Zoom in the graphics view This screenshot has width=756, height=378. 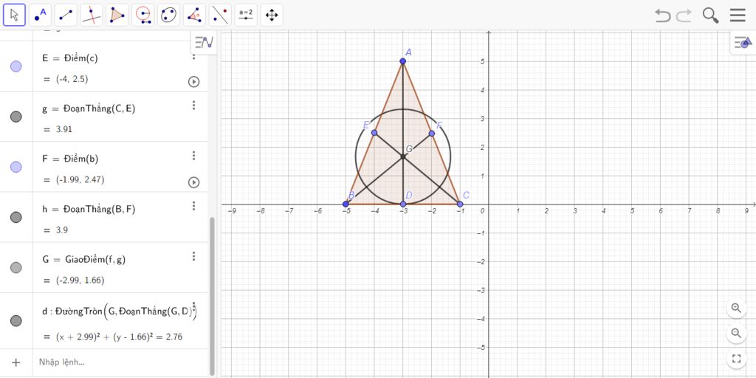pyautogui.click(x=736, y=309)
